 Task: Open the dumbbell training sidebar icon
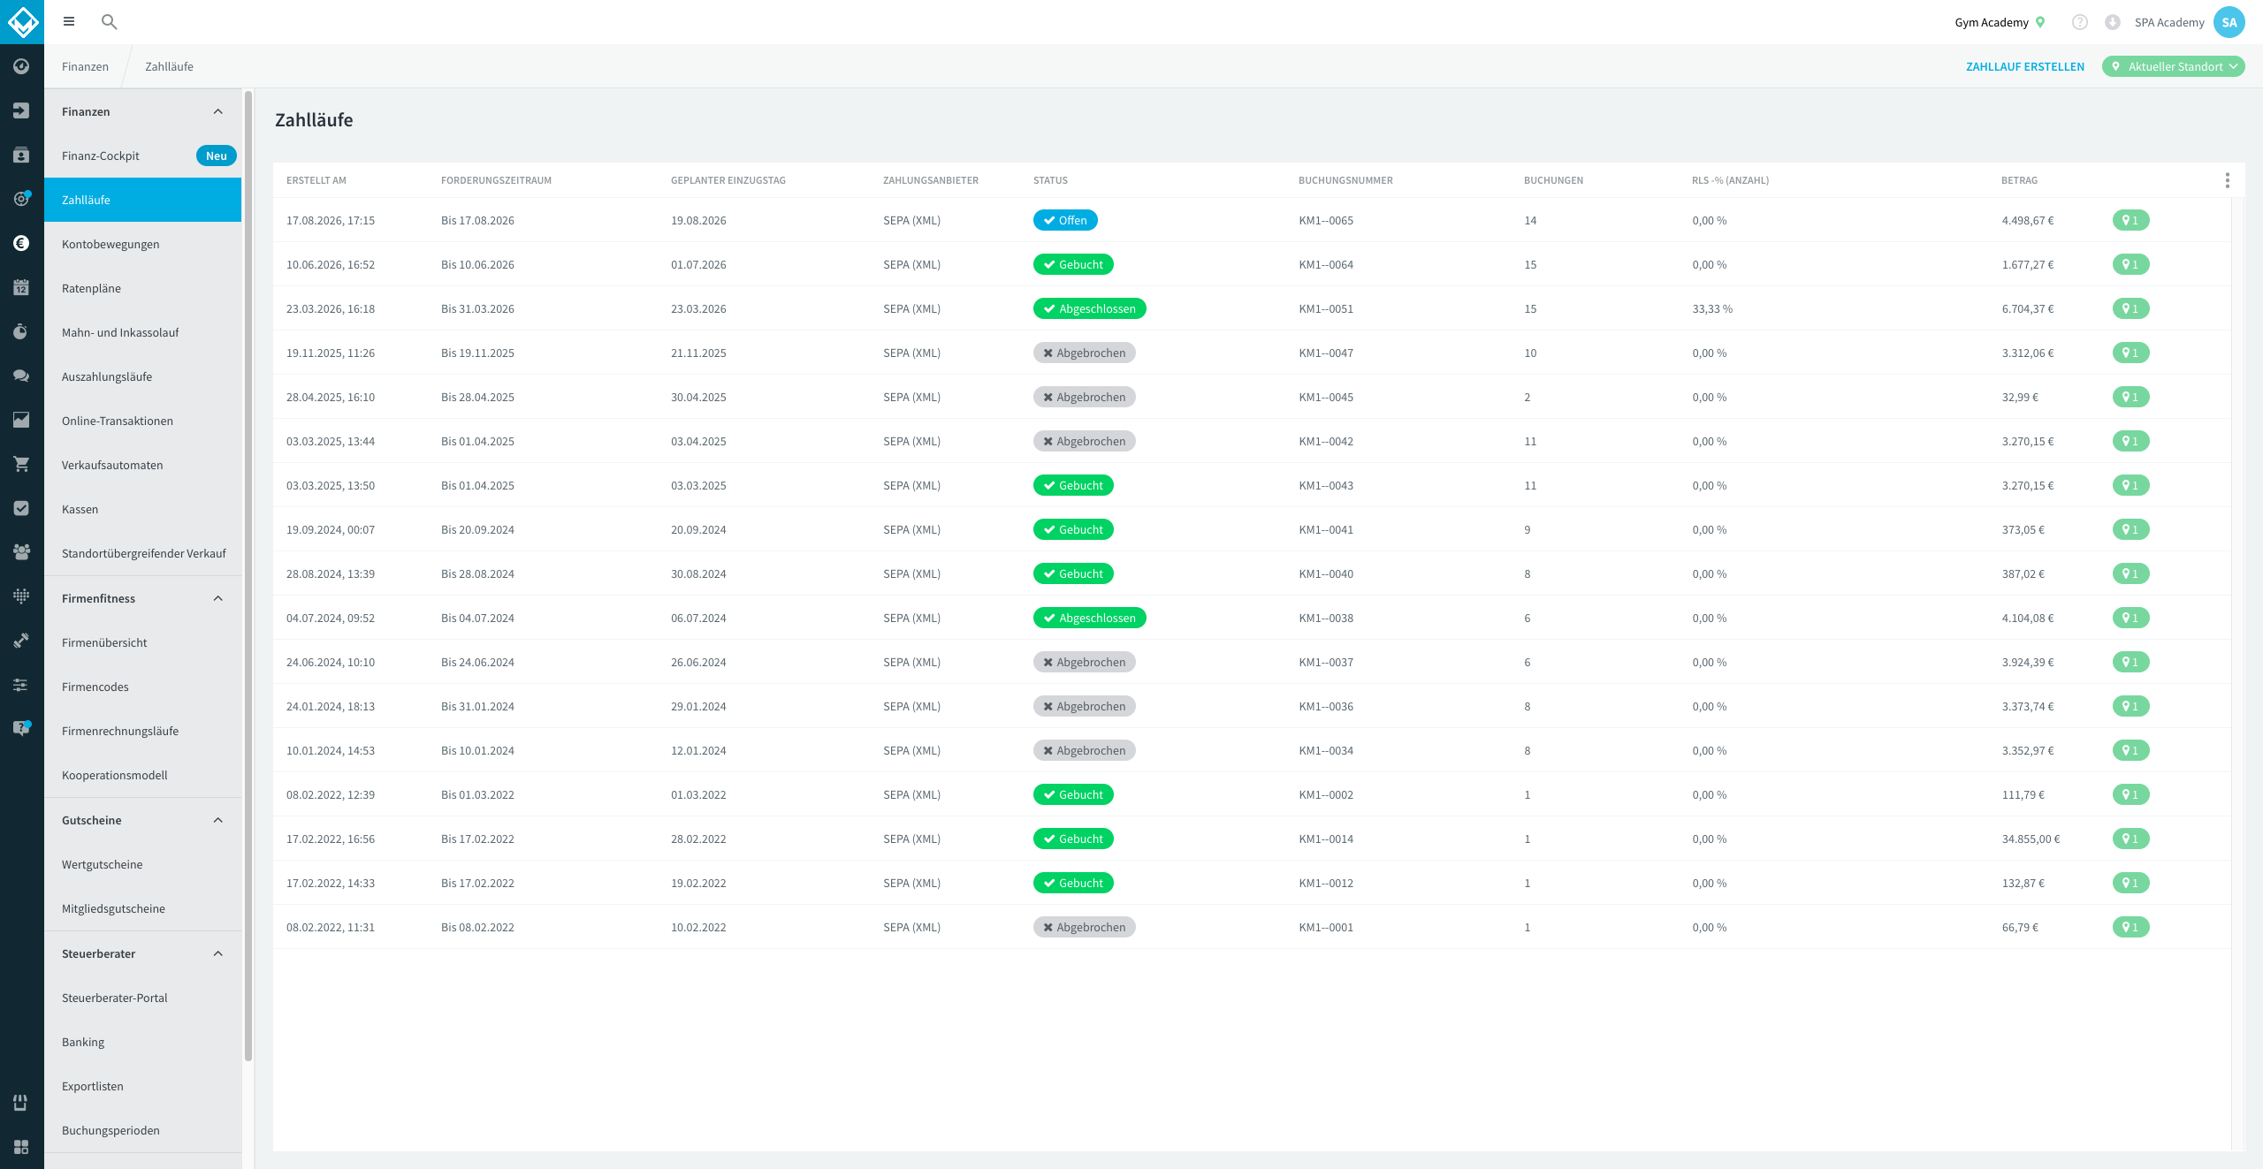tap(21, 641)
